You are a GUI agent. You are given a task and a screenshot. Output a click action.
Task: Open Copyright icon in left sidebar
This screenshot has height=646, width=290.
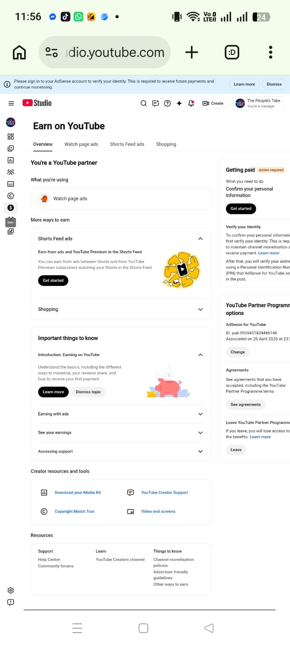pos(11,196)
